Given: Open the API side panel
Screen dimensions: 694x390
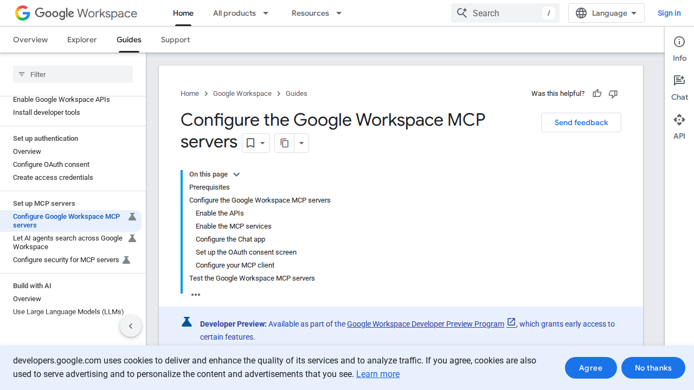Looking at the screenshot, I should click(679, 127).
